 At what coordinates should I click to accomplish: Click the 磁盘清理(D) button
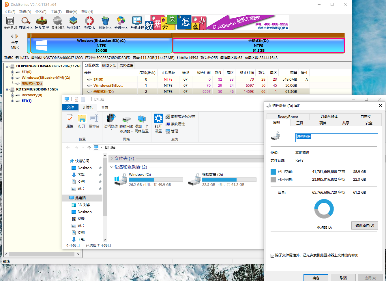point(365,225)
